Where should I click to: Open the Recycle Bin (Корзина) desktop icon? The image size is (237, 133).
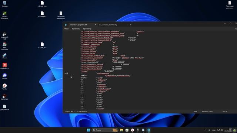pos(4,4)
